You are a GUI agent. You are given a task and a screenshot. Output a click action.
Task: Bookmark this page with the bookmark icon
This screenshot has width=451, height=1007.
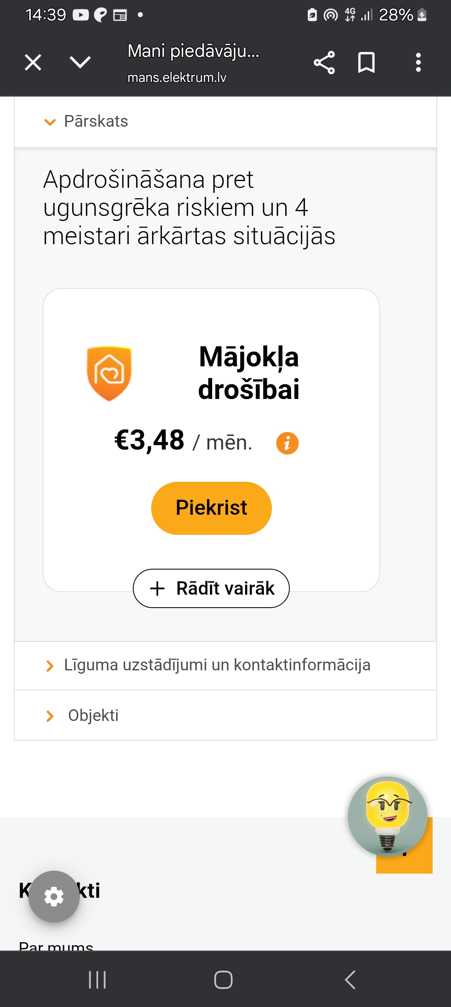(x=366, y=63)
